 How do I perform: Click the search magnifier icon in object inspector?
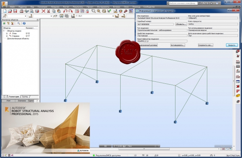pos(19,24)
